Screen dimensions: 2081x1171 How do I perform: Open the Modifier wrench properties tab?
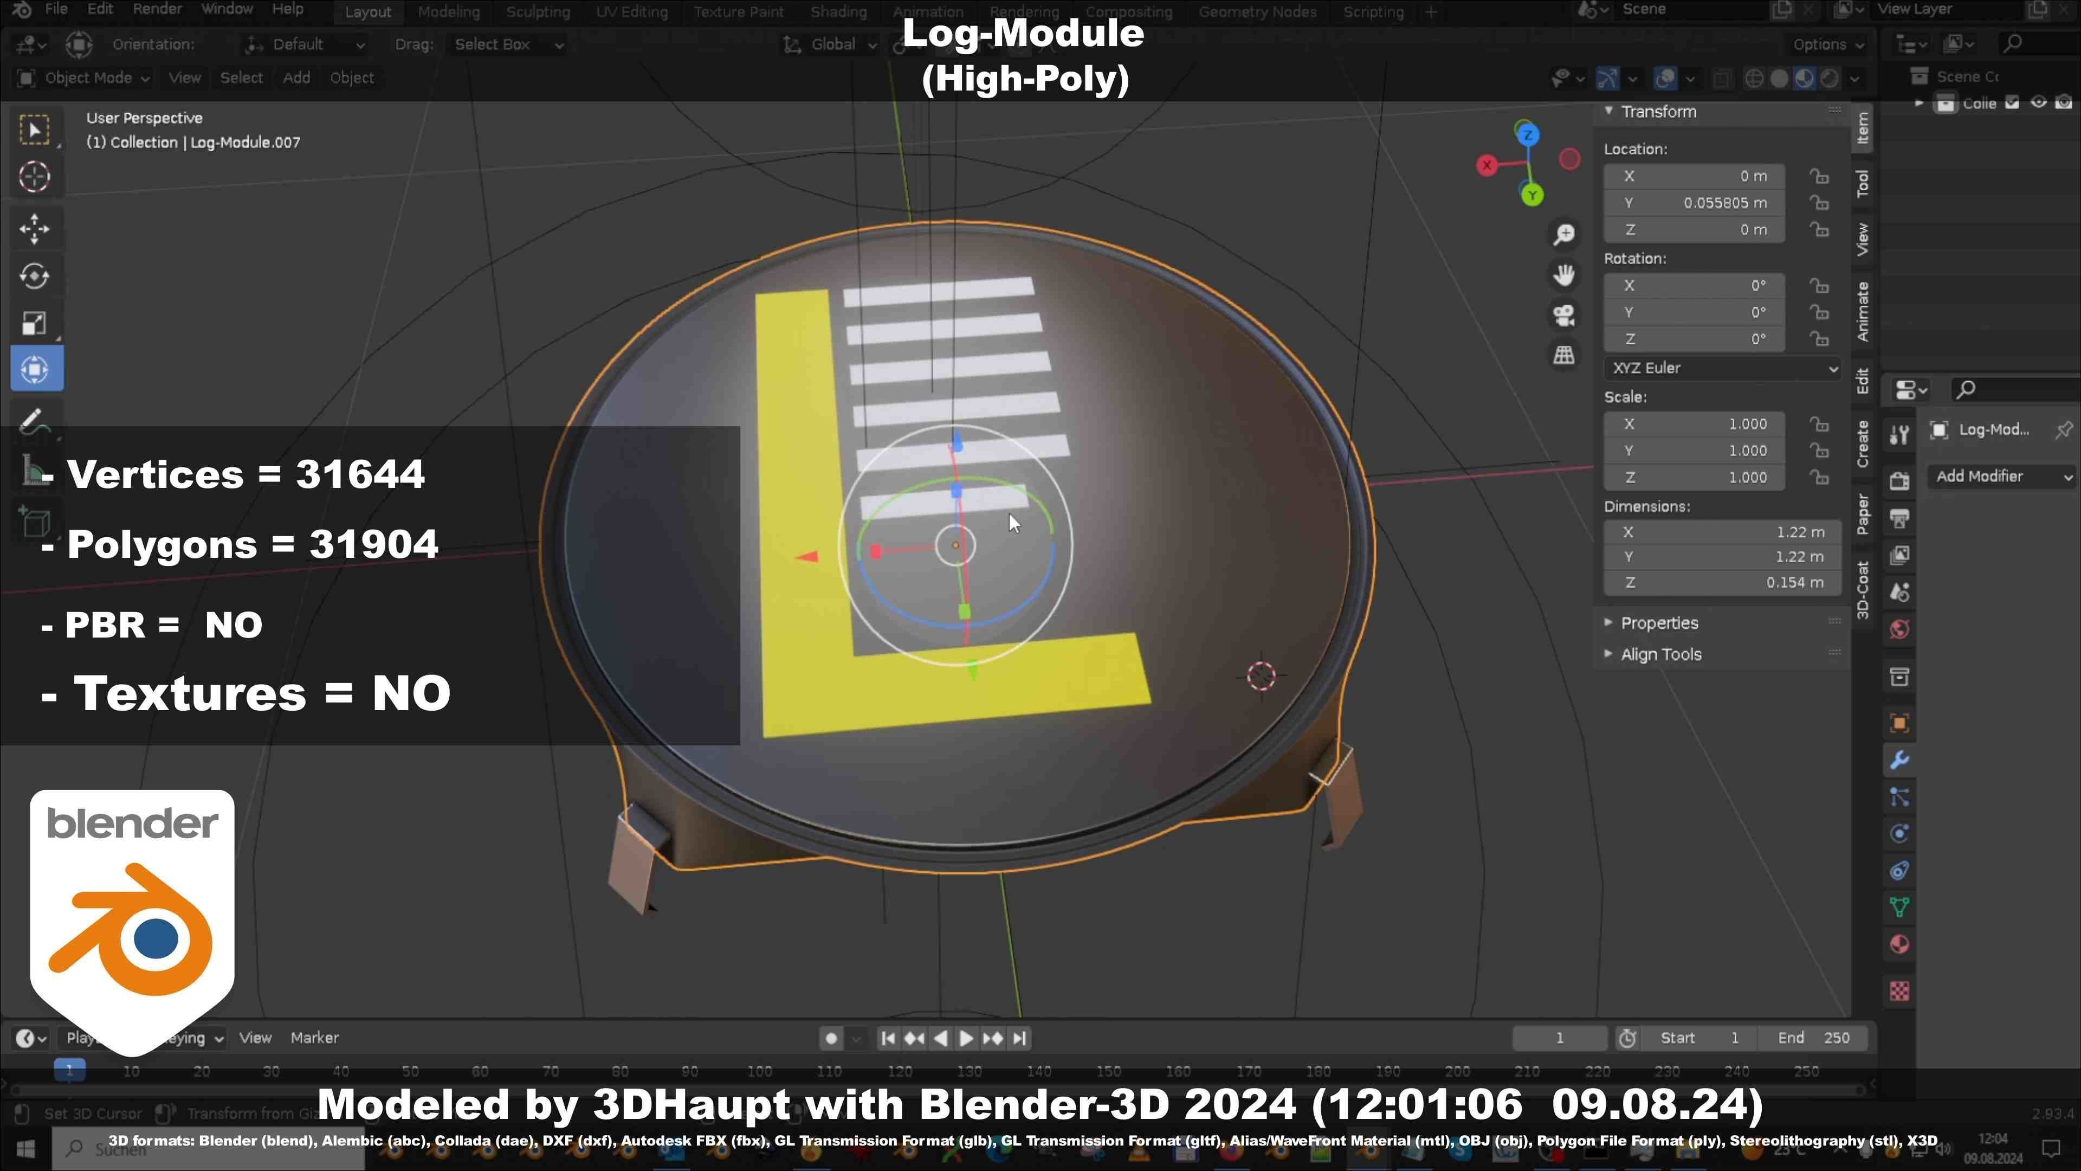(1899, 761)
